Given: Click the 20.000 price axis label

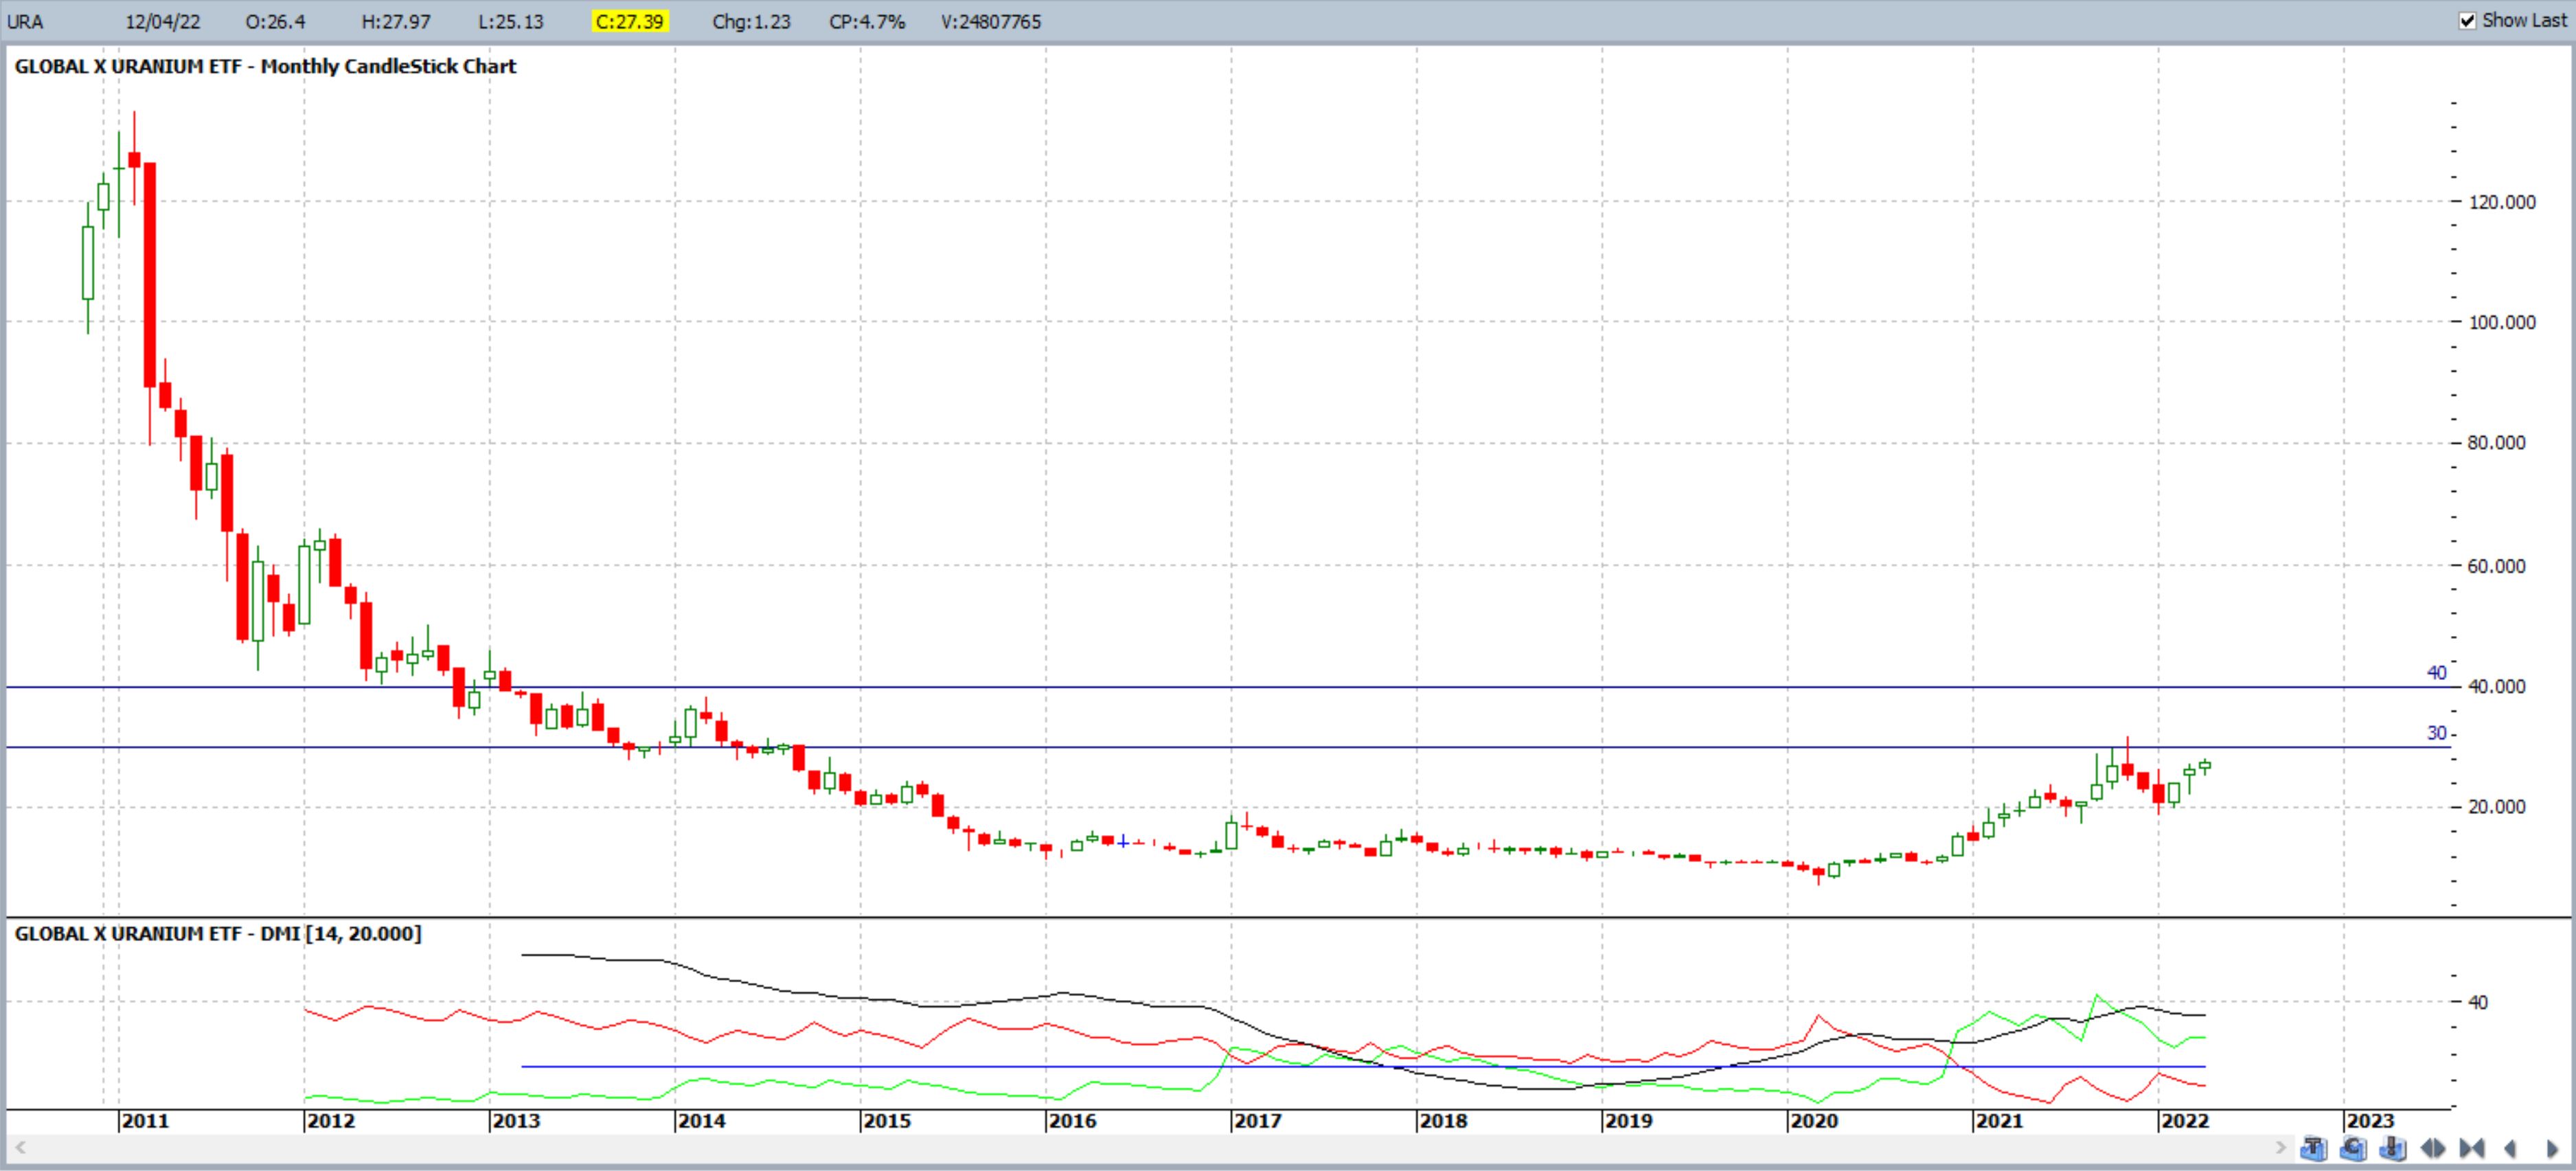Looking at the screenshot, I should point(2497,807).
